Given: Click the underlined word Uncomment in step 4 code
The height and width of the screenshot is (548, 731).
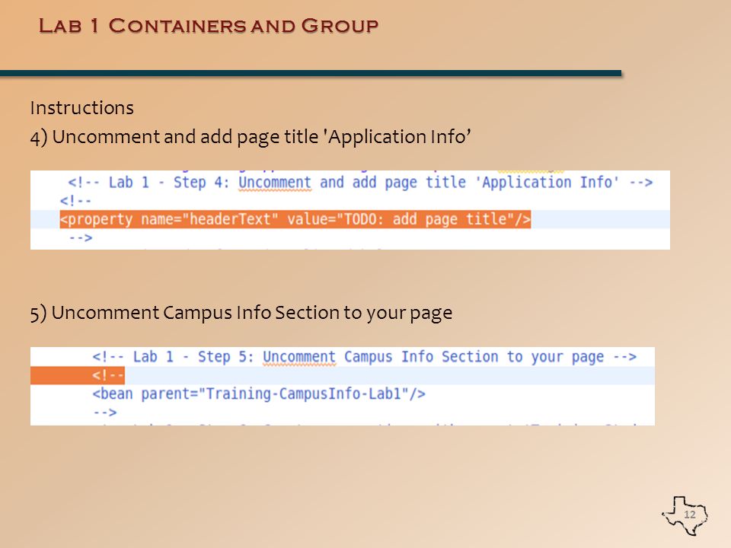Looking at the screenshot, I should 275,182.
